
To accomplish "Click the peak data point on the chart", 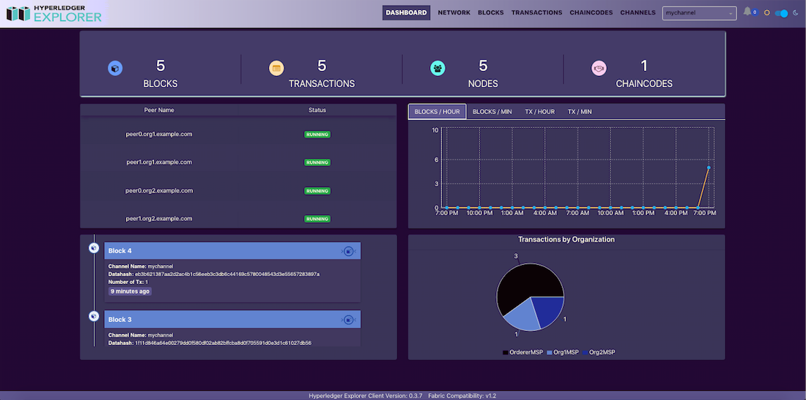I will (709, 167).
